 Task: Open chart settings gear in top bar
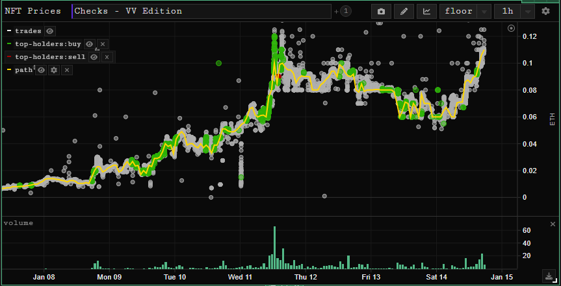click(x=545, y=11)
